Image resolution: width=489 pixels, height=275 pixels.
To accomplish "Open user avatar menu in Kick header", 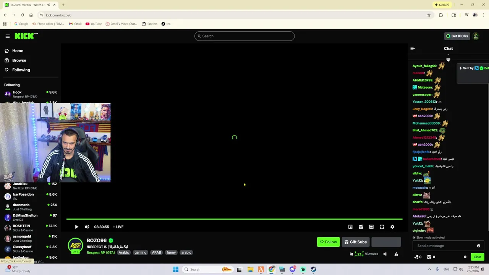I will [x=476, y=36].
